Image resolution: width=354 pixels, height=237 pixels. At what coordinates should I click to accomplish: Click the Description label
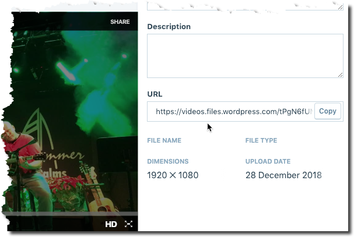(x=169, y=27)
